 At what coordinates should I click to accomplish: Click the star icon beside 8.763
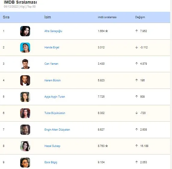[107, 146]
